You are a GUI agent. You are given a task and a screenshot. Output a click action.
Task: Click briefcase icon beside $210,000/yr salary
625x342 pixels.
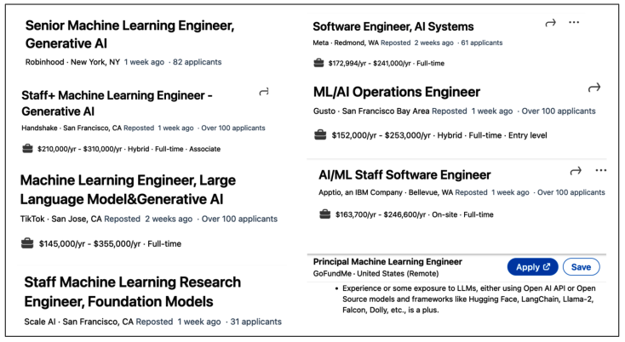point(28,149)
